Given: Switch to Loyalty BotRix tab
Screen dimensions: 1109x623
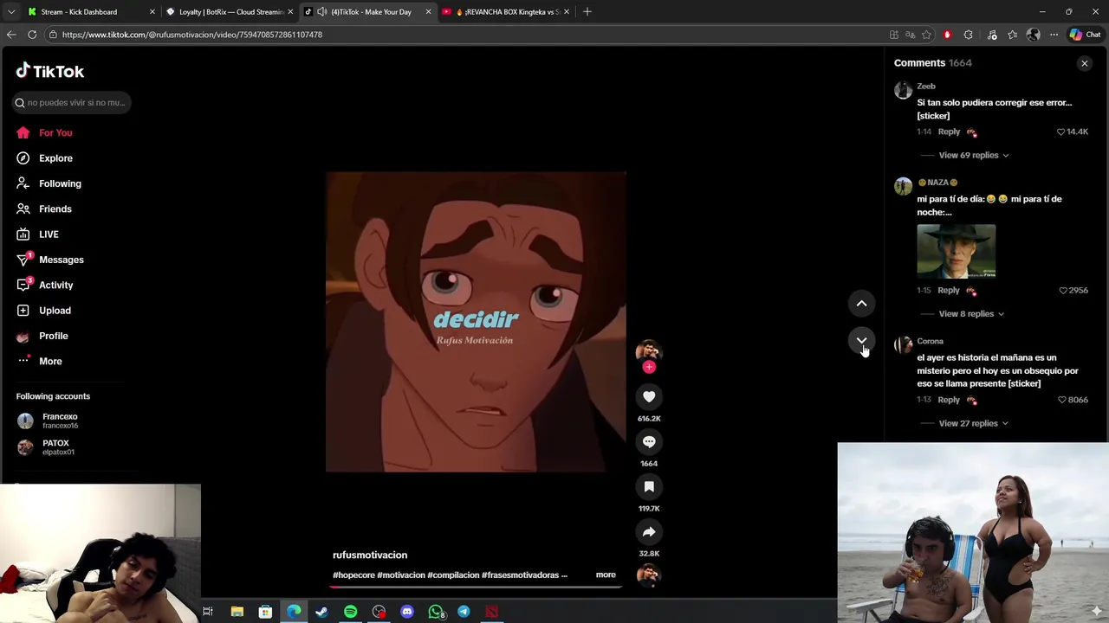Looking at the screenshot, I should [x=230, y=12].
